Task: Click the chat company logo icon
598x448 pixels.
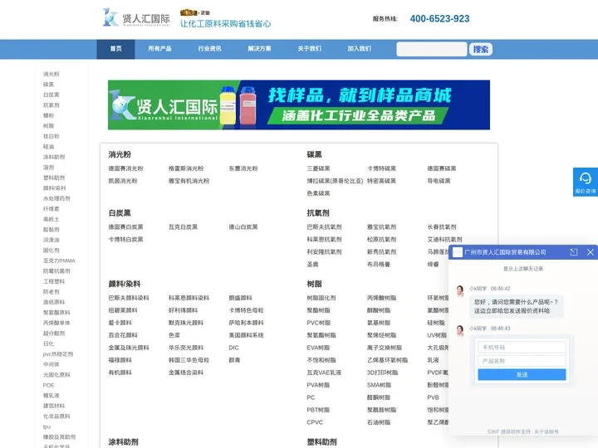Action: (x=458, y=252)
